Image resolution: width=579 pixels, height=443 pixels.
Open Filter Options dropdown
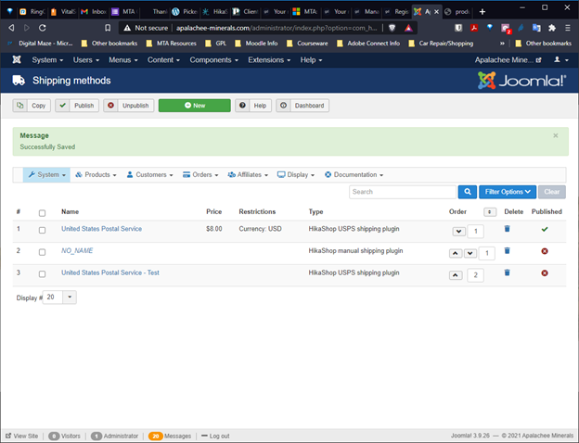508,192
